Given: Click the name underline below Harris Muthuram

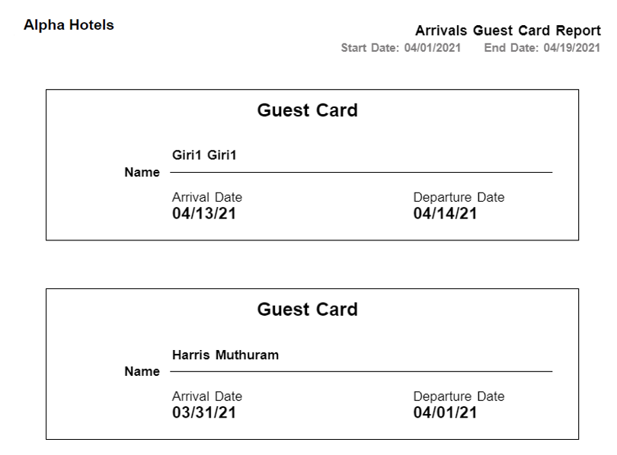Looking at the screenshot, I should click(361, 372).
